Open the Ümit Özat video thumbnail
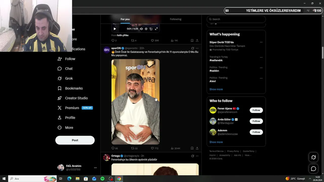Viewport: 324px width, 182px height. (x=135, y=102)
